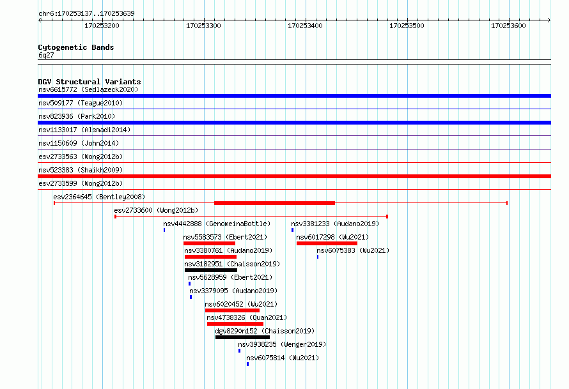
Task: Click the small blue mark under nsv5628959
Action: coord(189,284)
